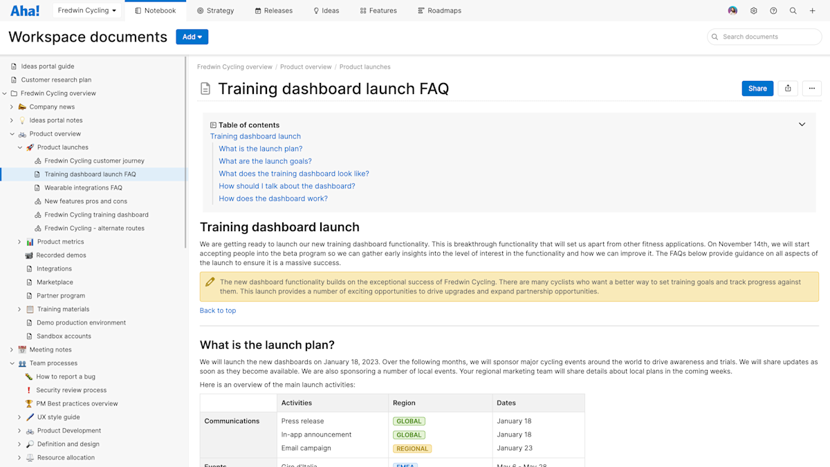Click the REGIONAL tag for Email campaign

point(412,448)
